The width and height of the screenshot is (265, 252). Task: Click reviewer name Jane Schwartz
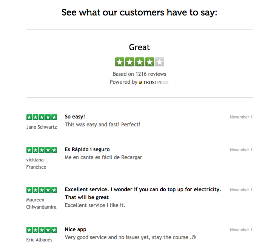(42, 127)
